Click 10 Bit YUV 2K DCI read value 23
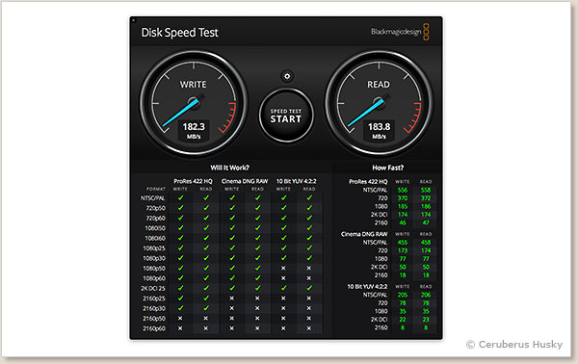This screenshot has width=578, height=364. [x=426, y=320]
